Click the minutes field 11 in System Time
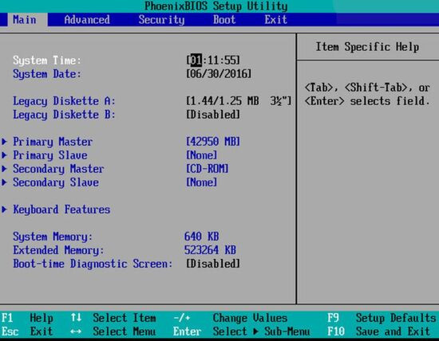 pos(213,60)
